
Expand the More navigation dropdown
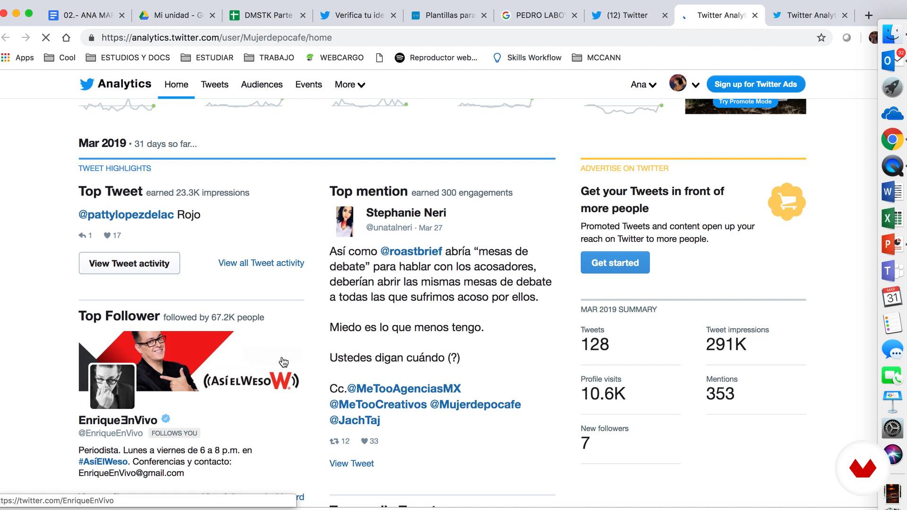point(350,85)
